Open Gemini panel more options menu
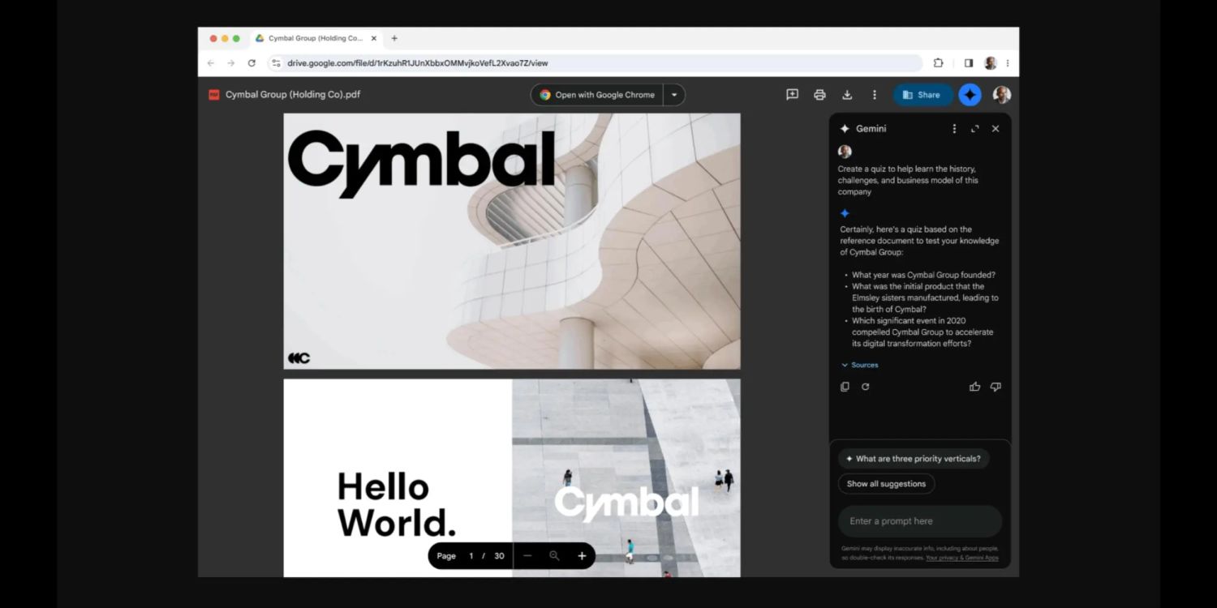Screen dimensions: 1217x608 coord(954,129)
